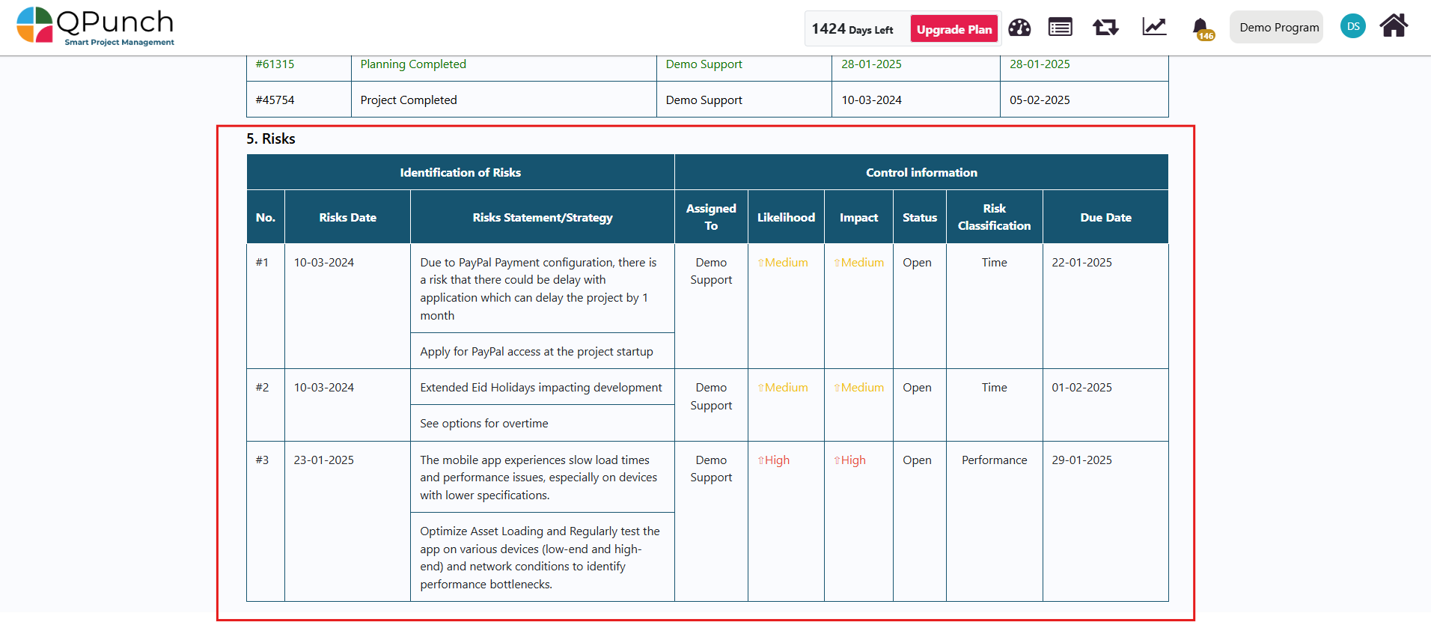
Task: Go to home via house icon
Action: coord(1394,25)
